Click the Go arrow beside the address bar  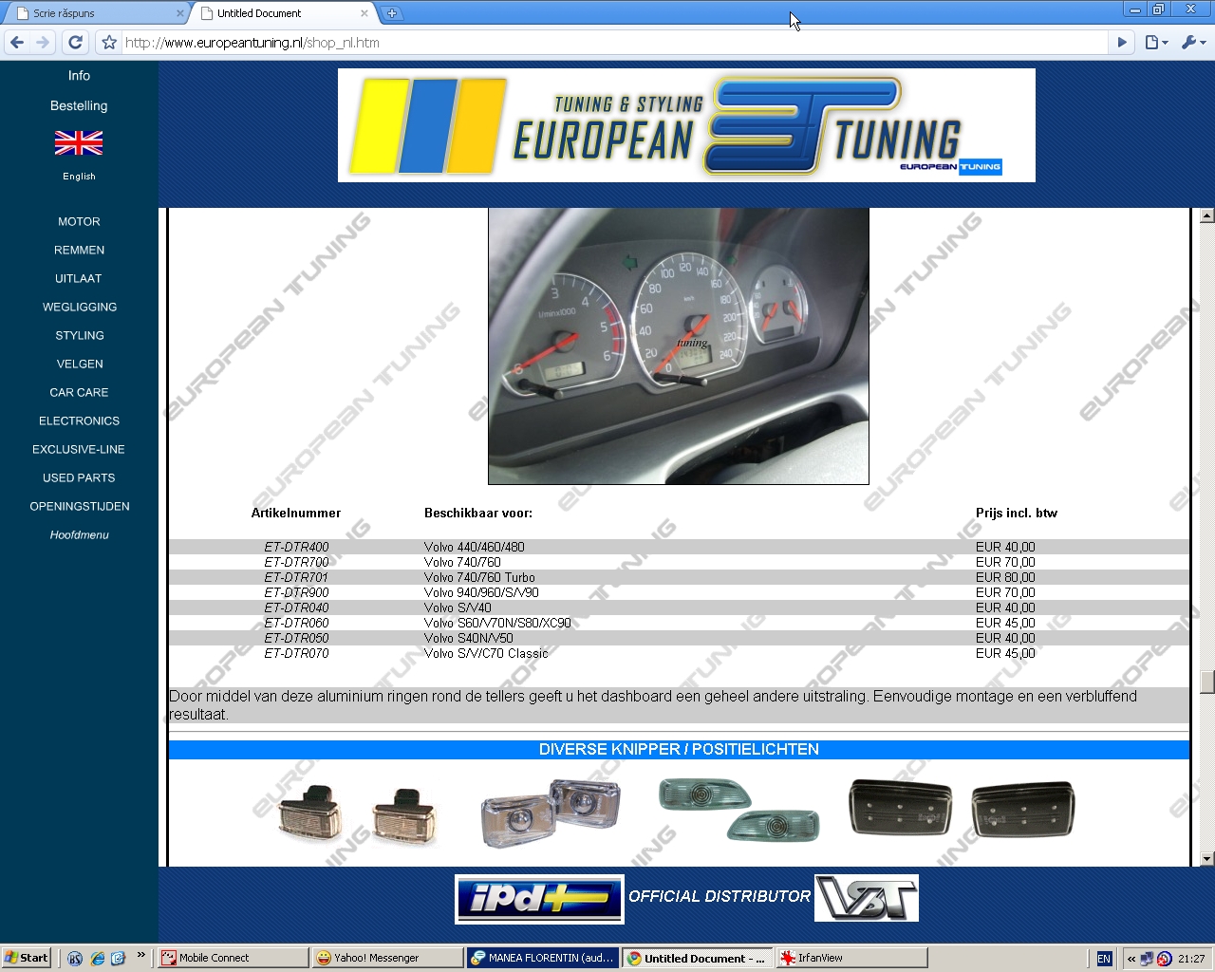click(x=1121, y=43)
